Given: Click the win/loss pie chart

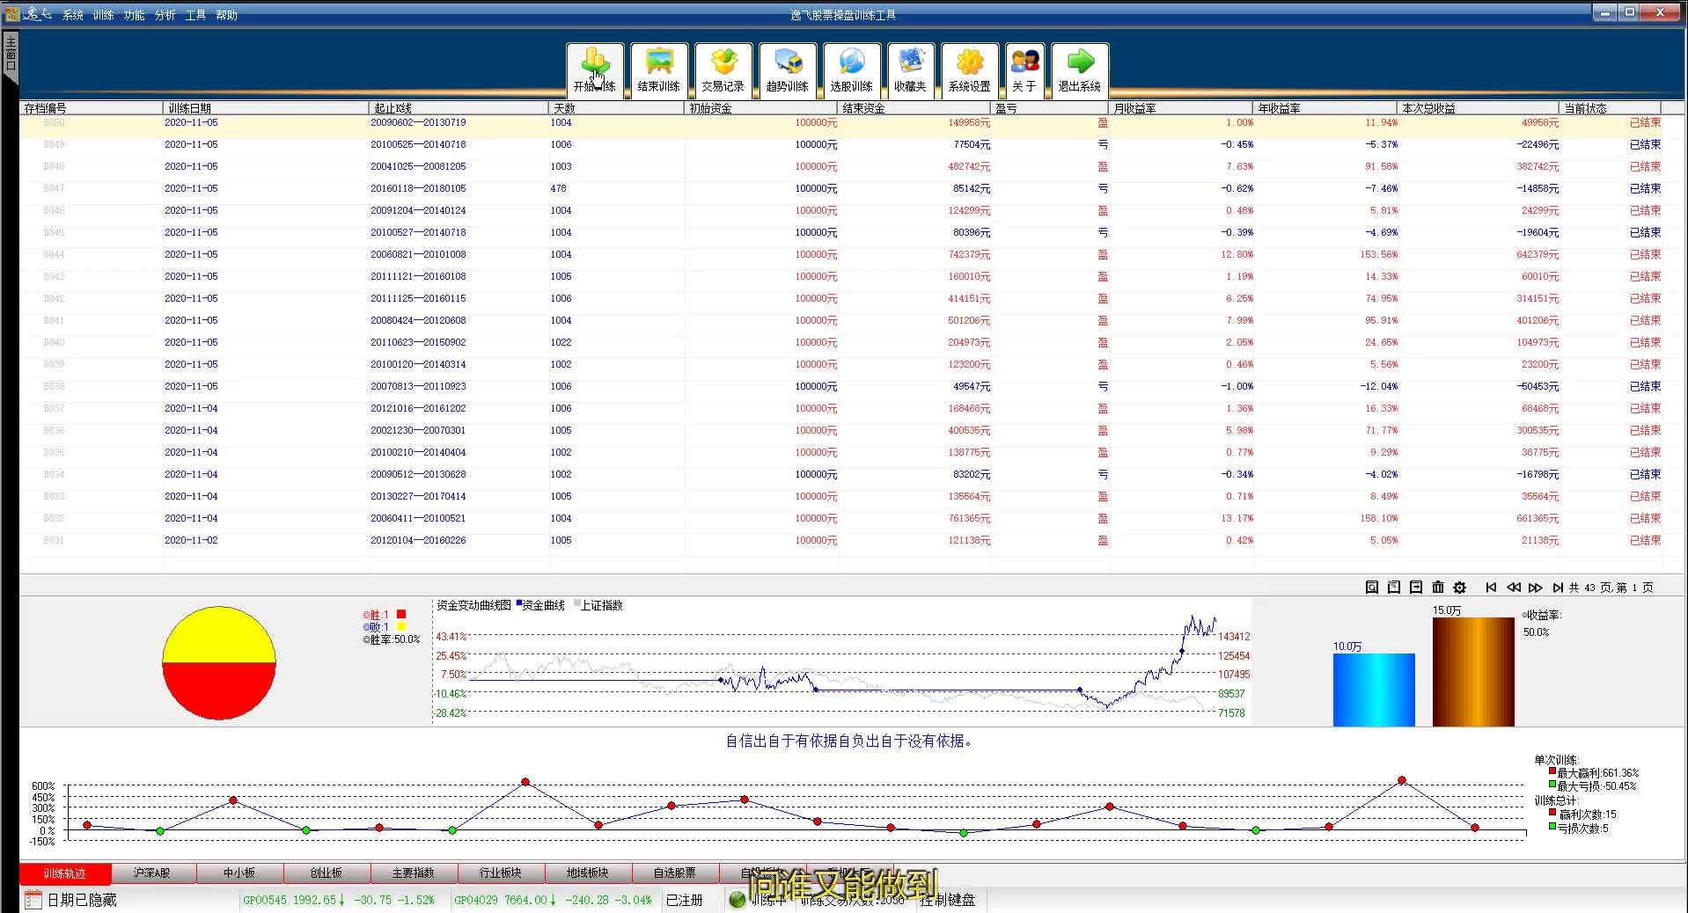Looking at the screenshot, I should click(x=219, y=663).
